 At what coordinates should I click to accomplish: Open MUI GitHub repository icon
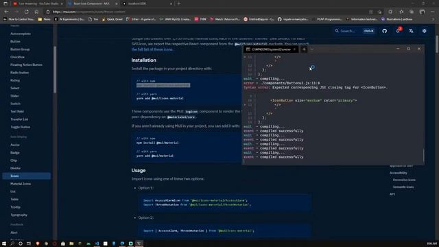(384, 31)
